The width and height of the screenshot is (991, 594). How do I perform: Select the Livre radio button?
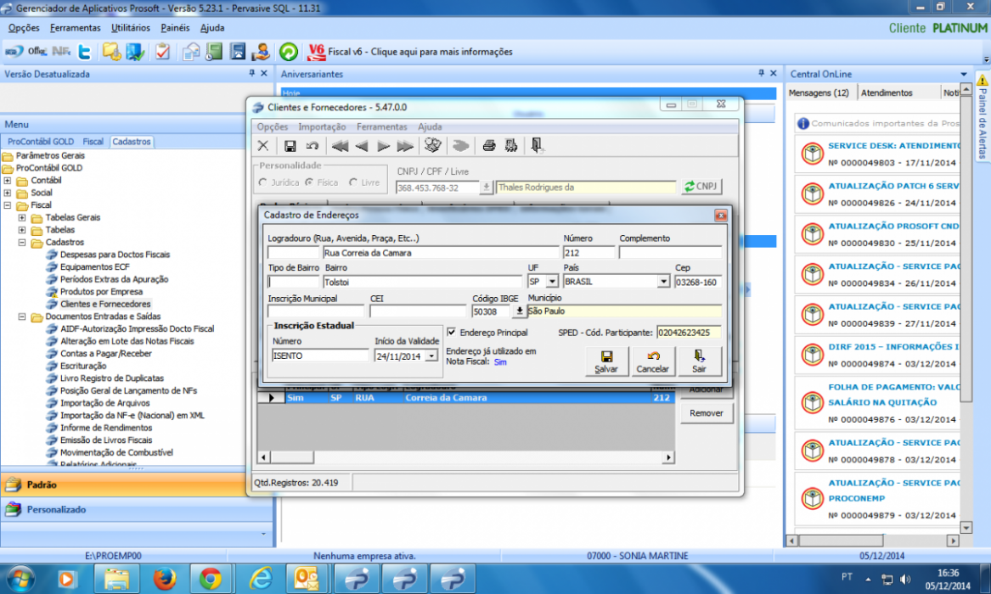(x=353, y=182)
